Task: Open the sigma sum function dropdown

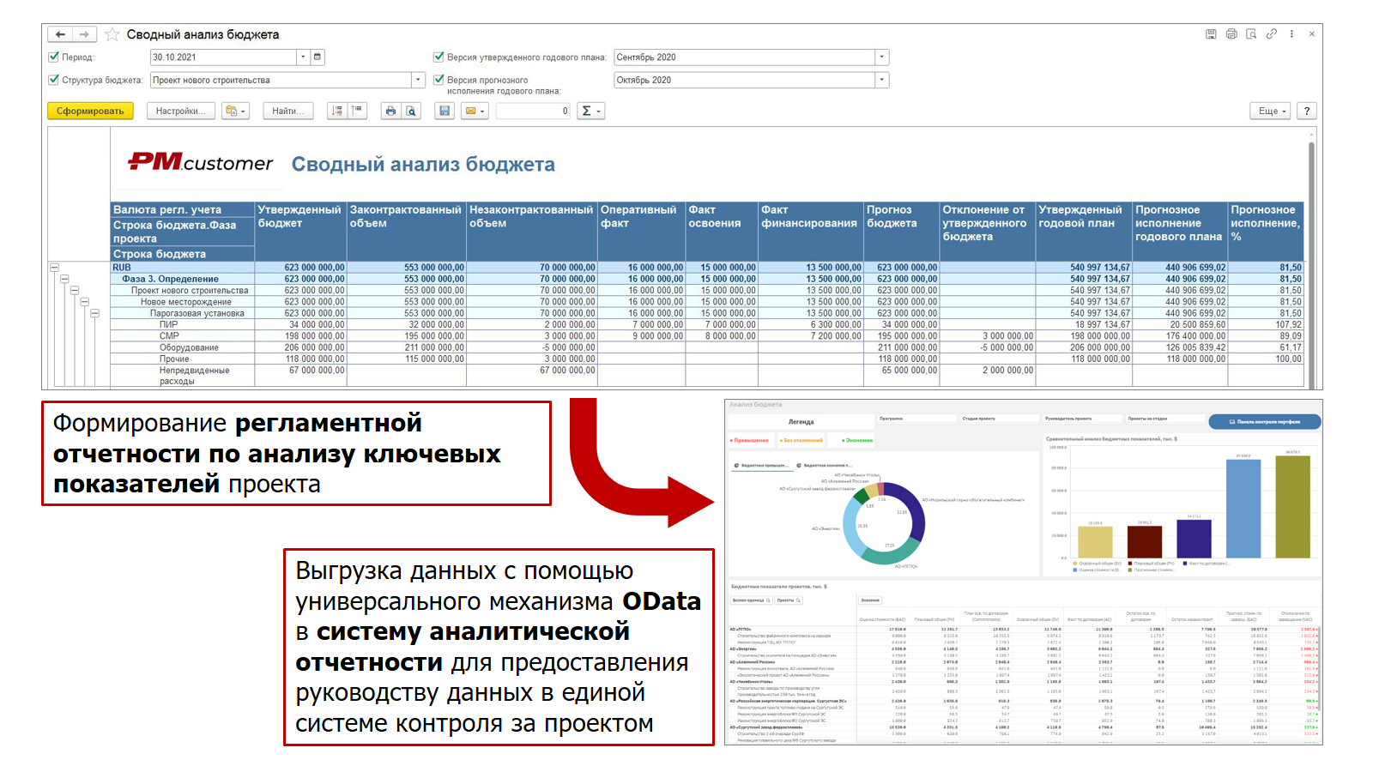Action: pyautogui.click(x=590, y=111)
